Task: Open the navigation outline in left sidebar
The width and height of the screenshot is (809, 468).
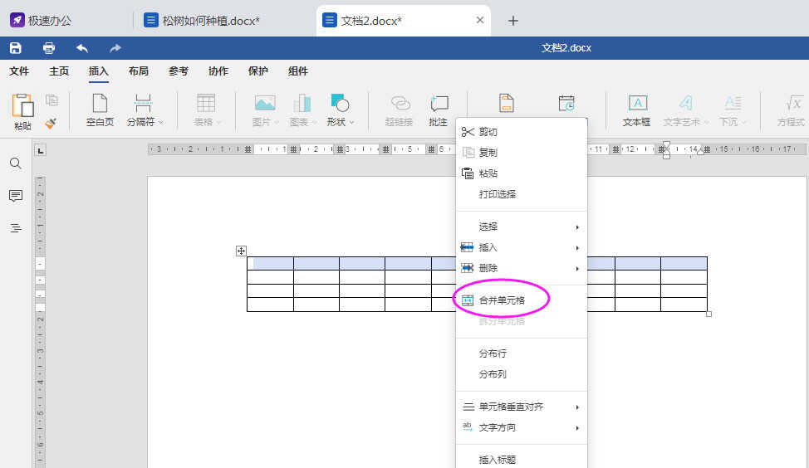Action: point(16,228)
